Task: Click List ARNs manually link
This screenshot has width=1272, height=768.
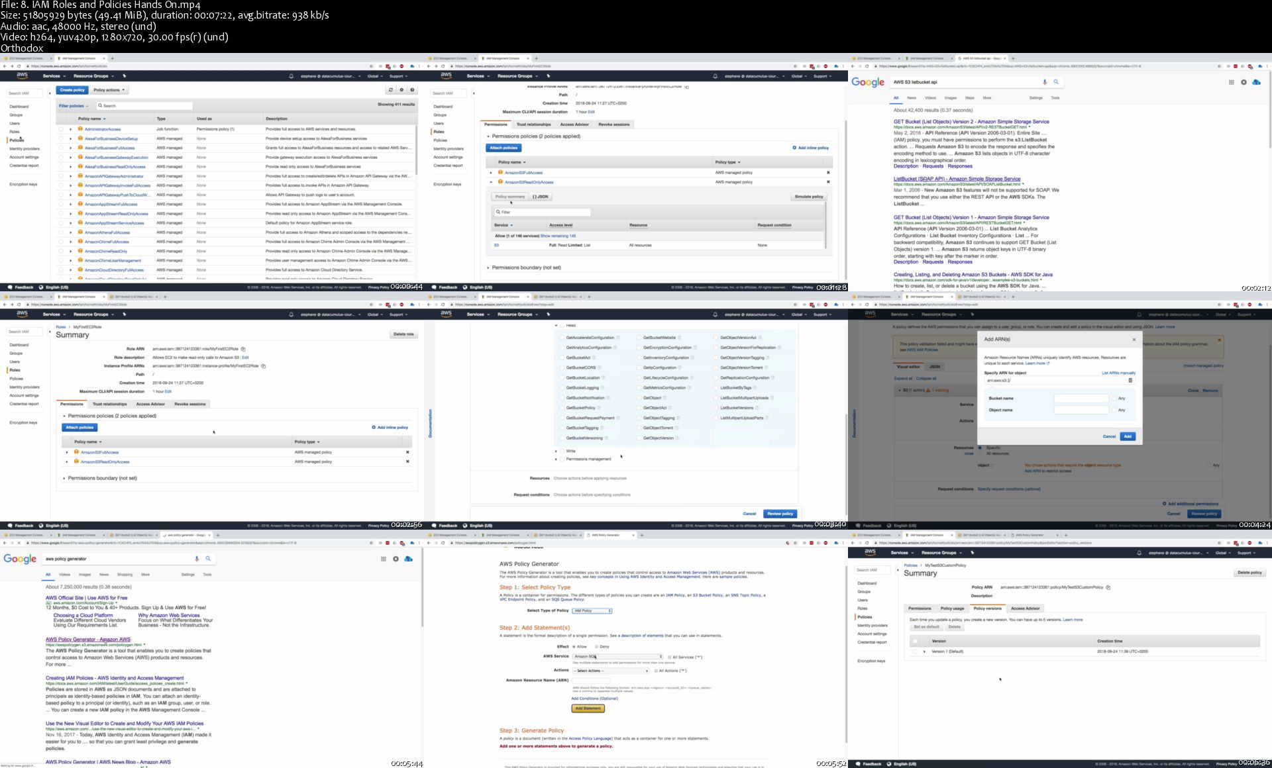Action: pyautogui.click(x=1118, y=373)
